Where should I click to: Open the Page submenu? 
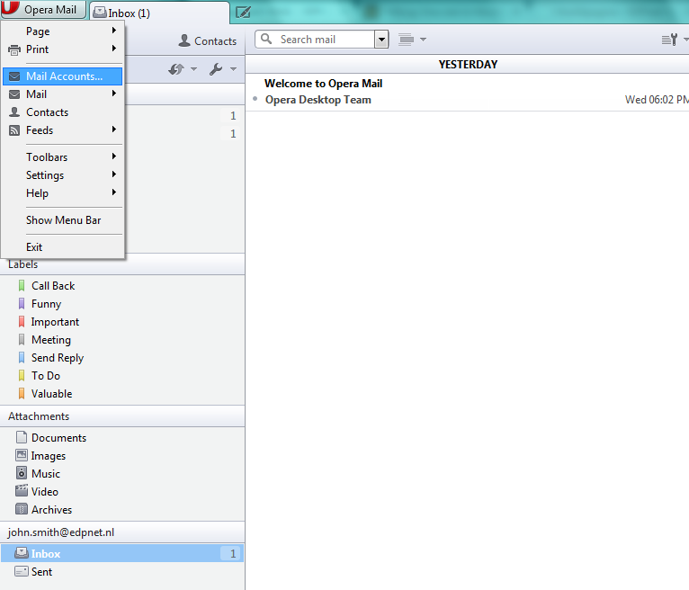(x=63, y=31)
